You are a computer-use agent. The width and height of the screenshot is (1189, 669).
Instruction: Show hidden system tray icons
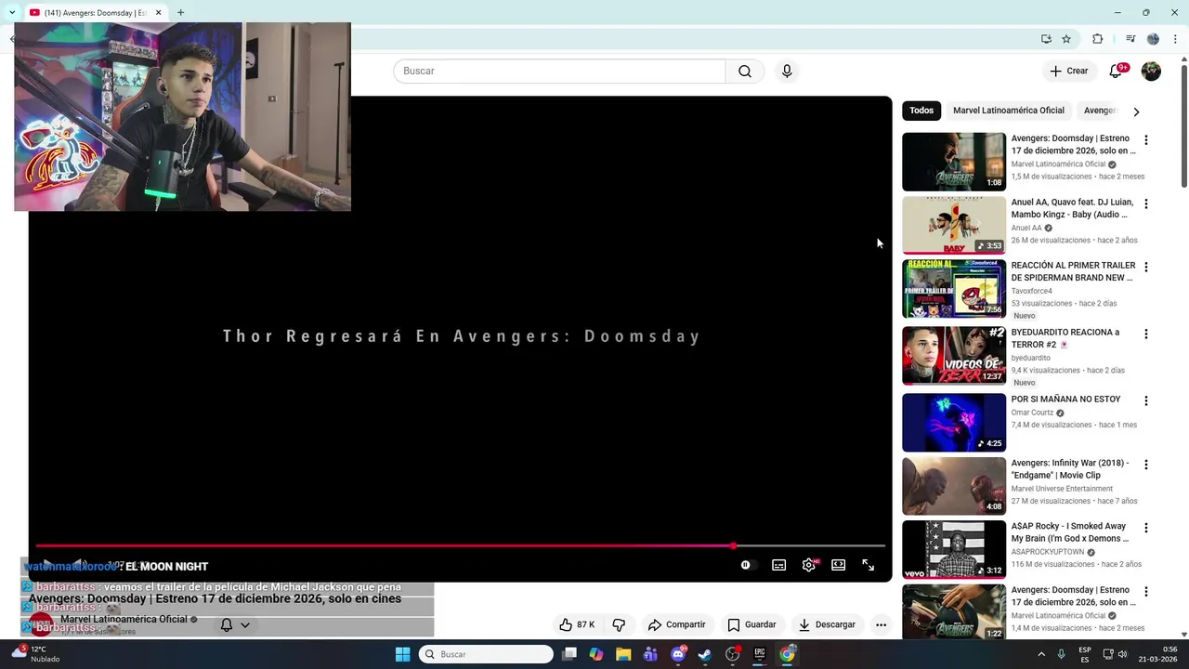pyautogui.click(x=1040, y=654)
